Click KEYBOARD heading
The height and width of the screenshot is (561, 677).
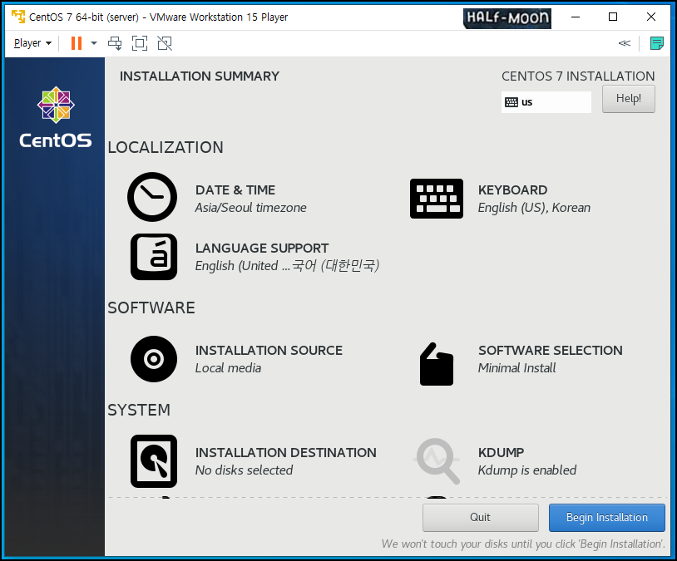tap(513, 189)
